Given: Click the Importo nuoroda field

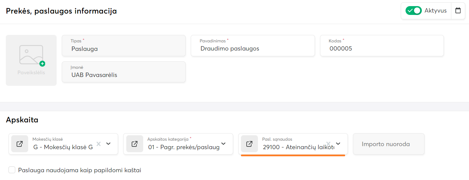Looking at the screenshot, I should click(x=389, y=144).
